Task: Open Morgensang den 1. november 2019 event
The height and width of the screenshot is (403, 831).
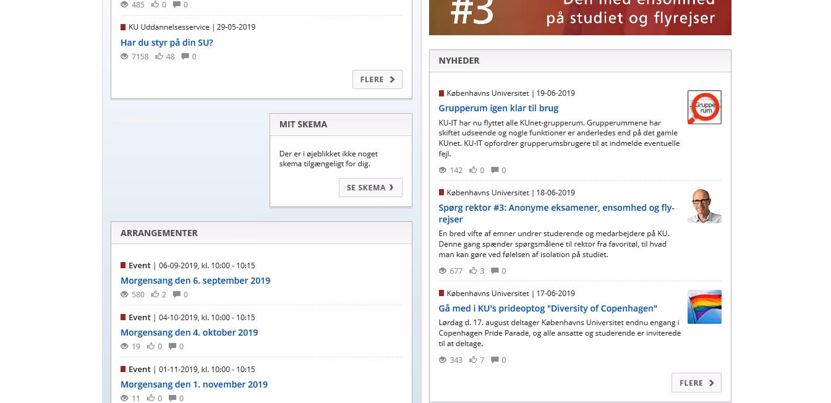Action: pyautogui.click(x=194, y=384)
